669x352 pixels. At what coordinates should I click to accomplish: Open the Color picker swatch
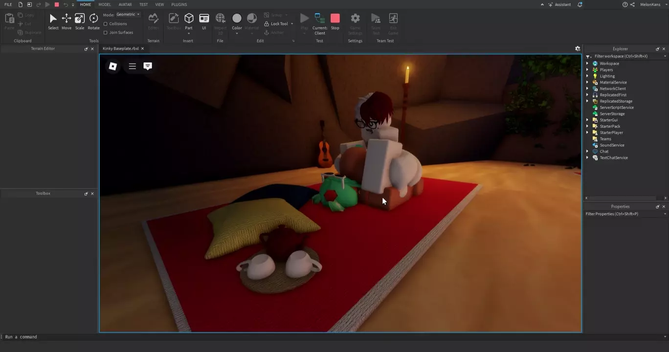tap(237, 19)
